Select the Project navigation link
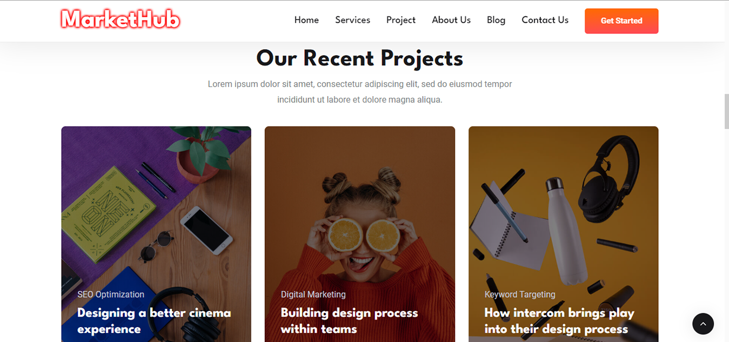Screen dimensions: 729x342 tap(401, 20)
